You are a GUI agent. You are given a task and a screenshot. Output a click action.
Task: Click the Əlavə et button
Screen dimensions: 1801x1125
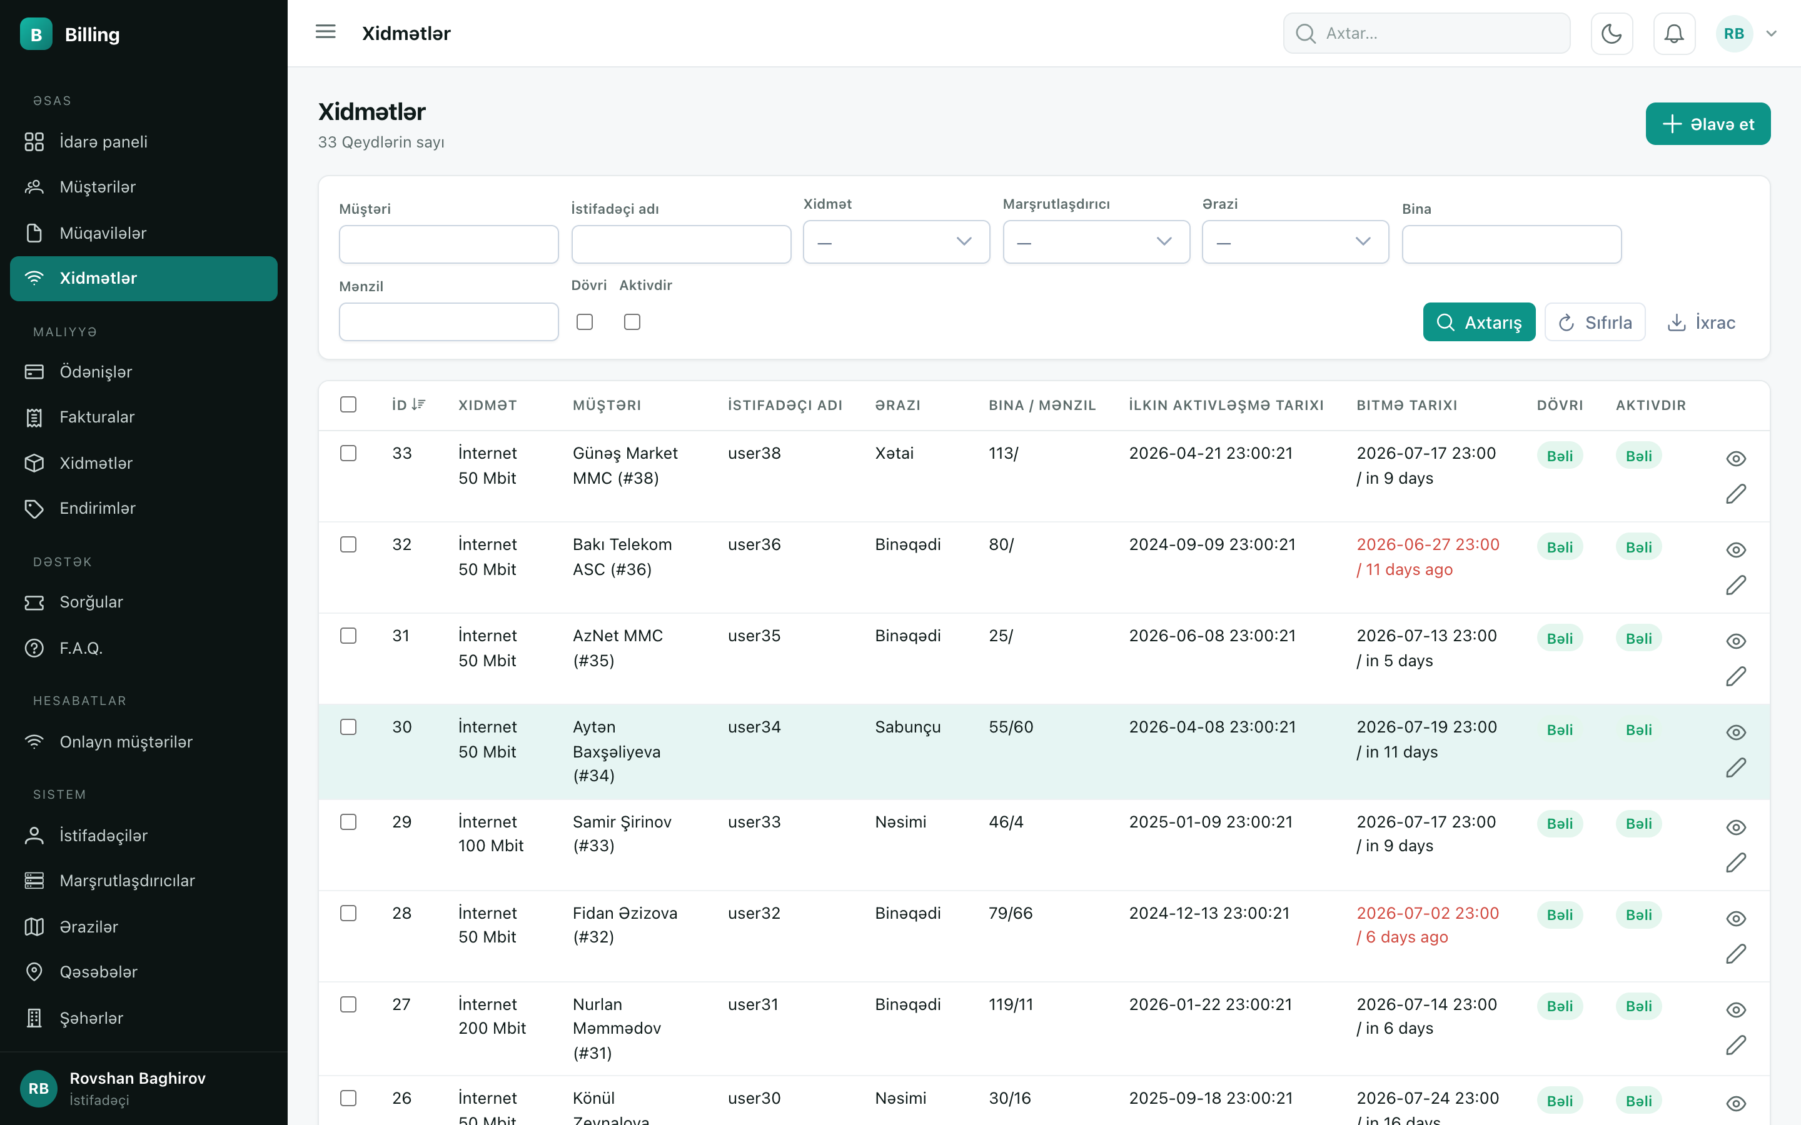pos(1708,124)
